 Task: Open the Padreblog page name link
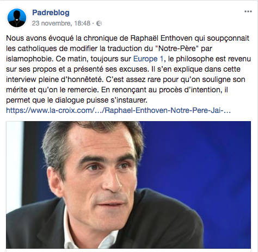(x=51, y=12)
